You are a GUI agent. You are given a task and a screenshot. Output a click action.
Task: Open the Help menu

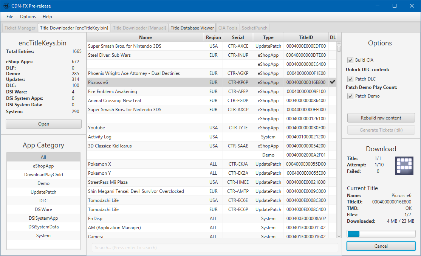pyautogui.click(x=47, y=16)
